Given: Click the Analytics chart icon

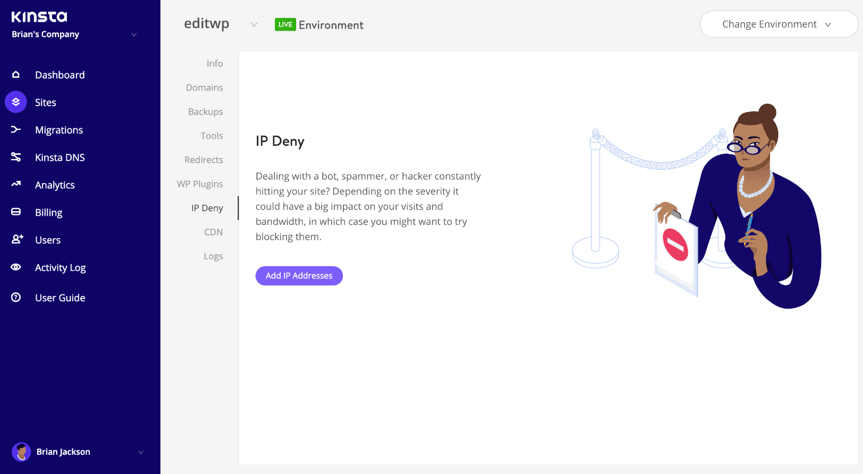Looking at the screenshot, I should (16, 184).
